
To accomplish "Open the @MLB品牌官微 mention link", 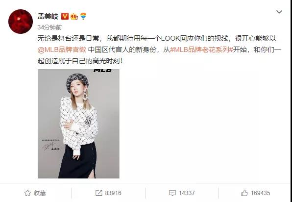I will 62,50.
